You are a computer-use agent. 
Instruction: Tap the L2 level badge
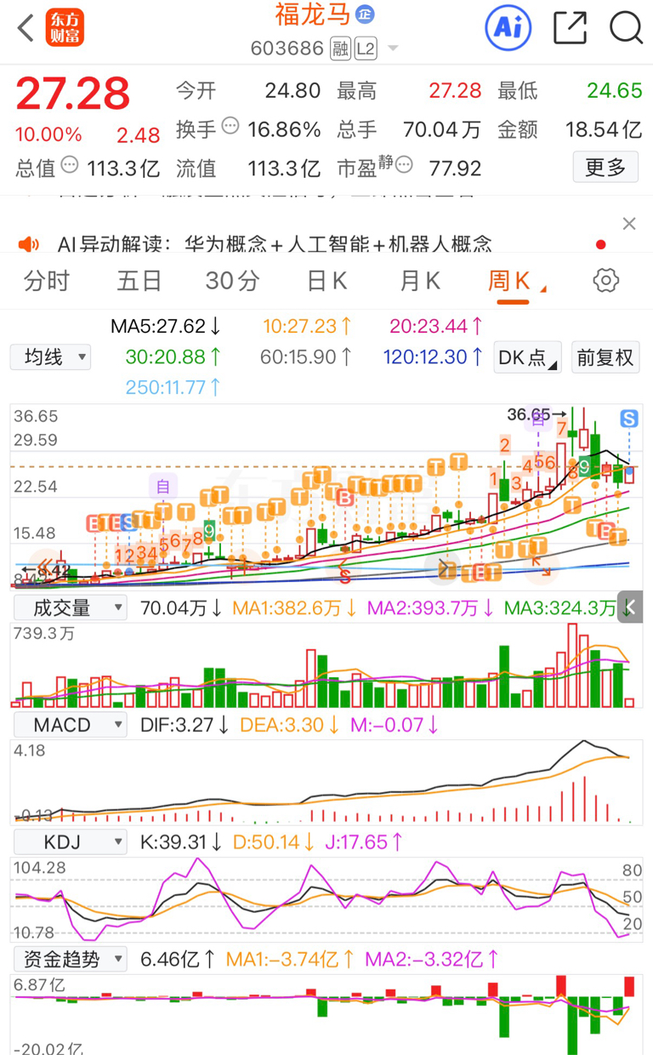point(365,48)
